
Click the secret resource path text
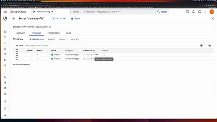[x=32, y=27]
